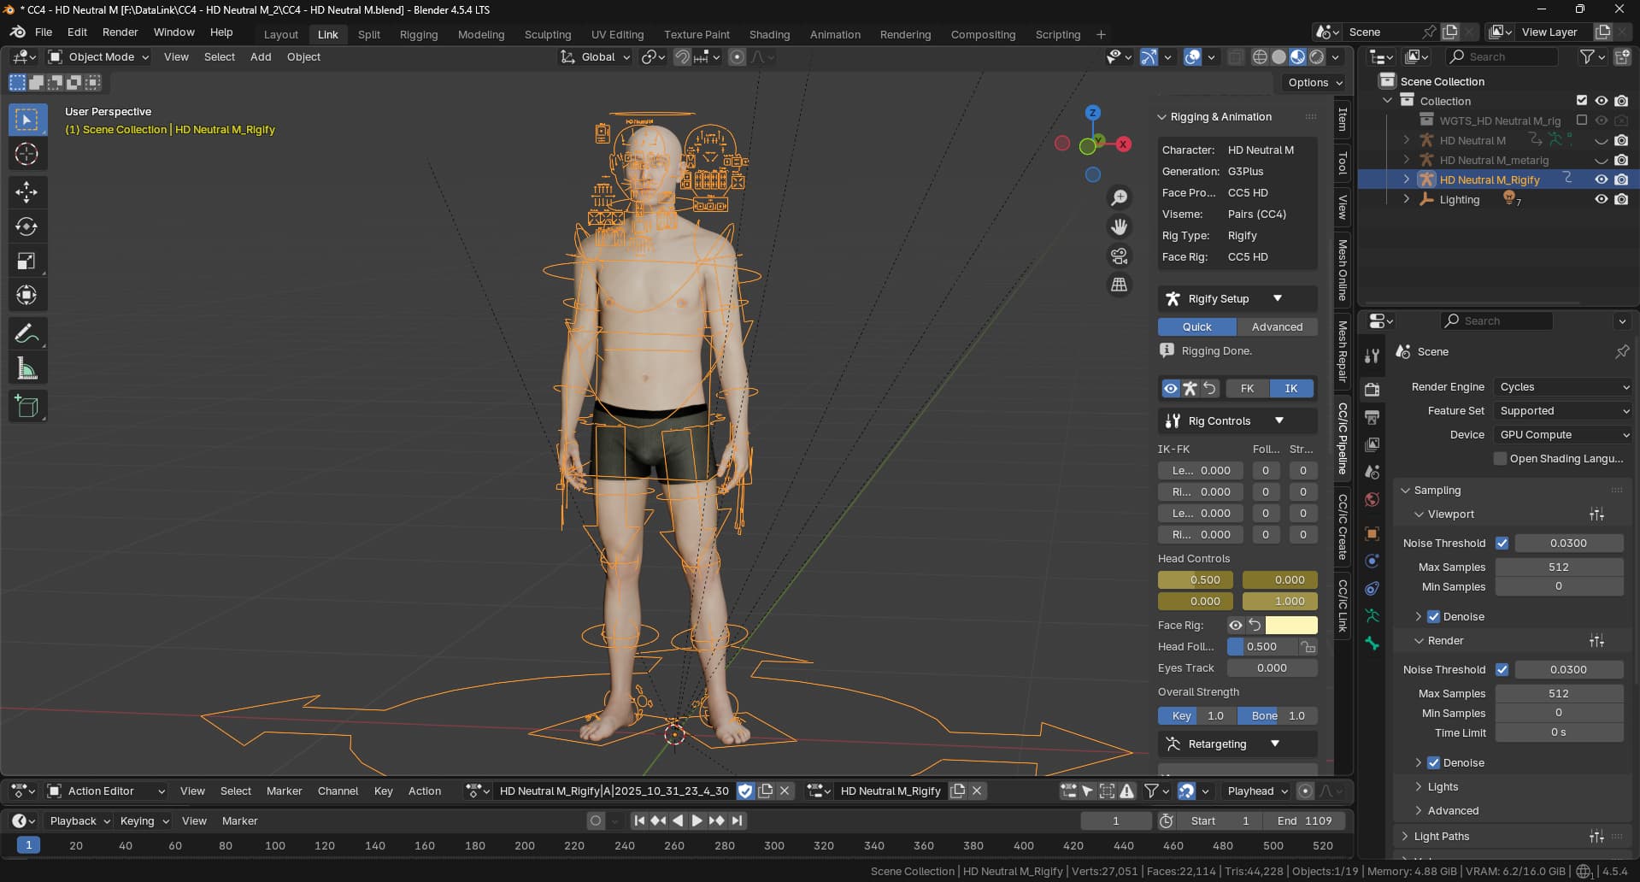
Task: Click the FK button in the rig panel
Action: (1247, 388)
